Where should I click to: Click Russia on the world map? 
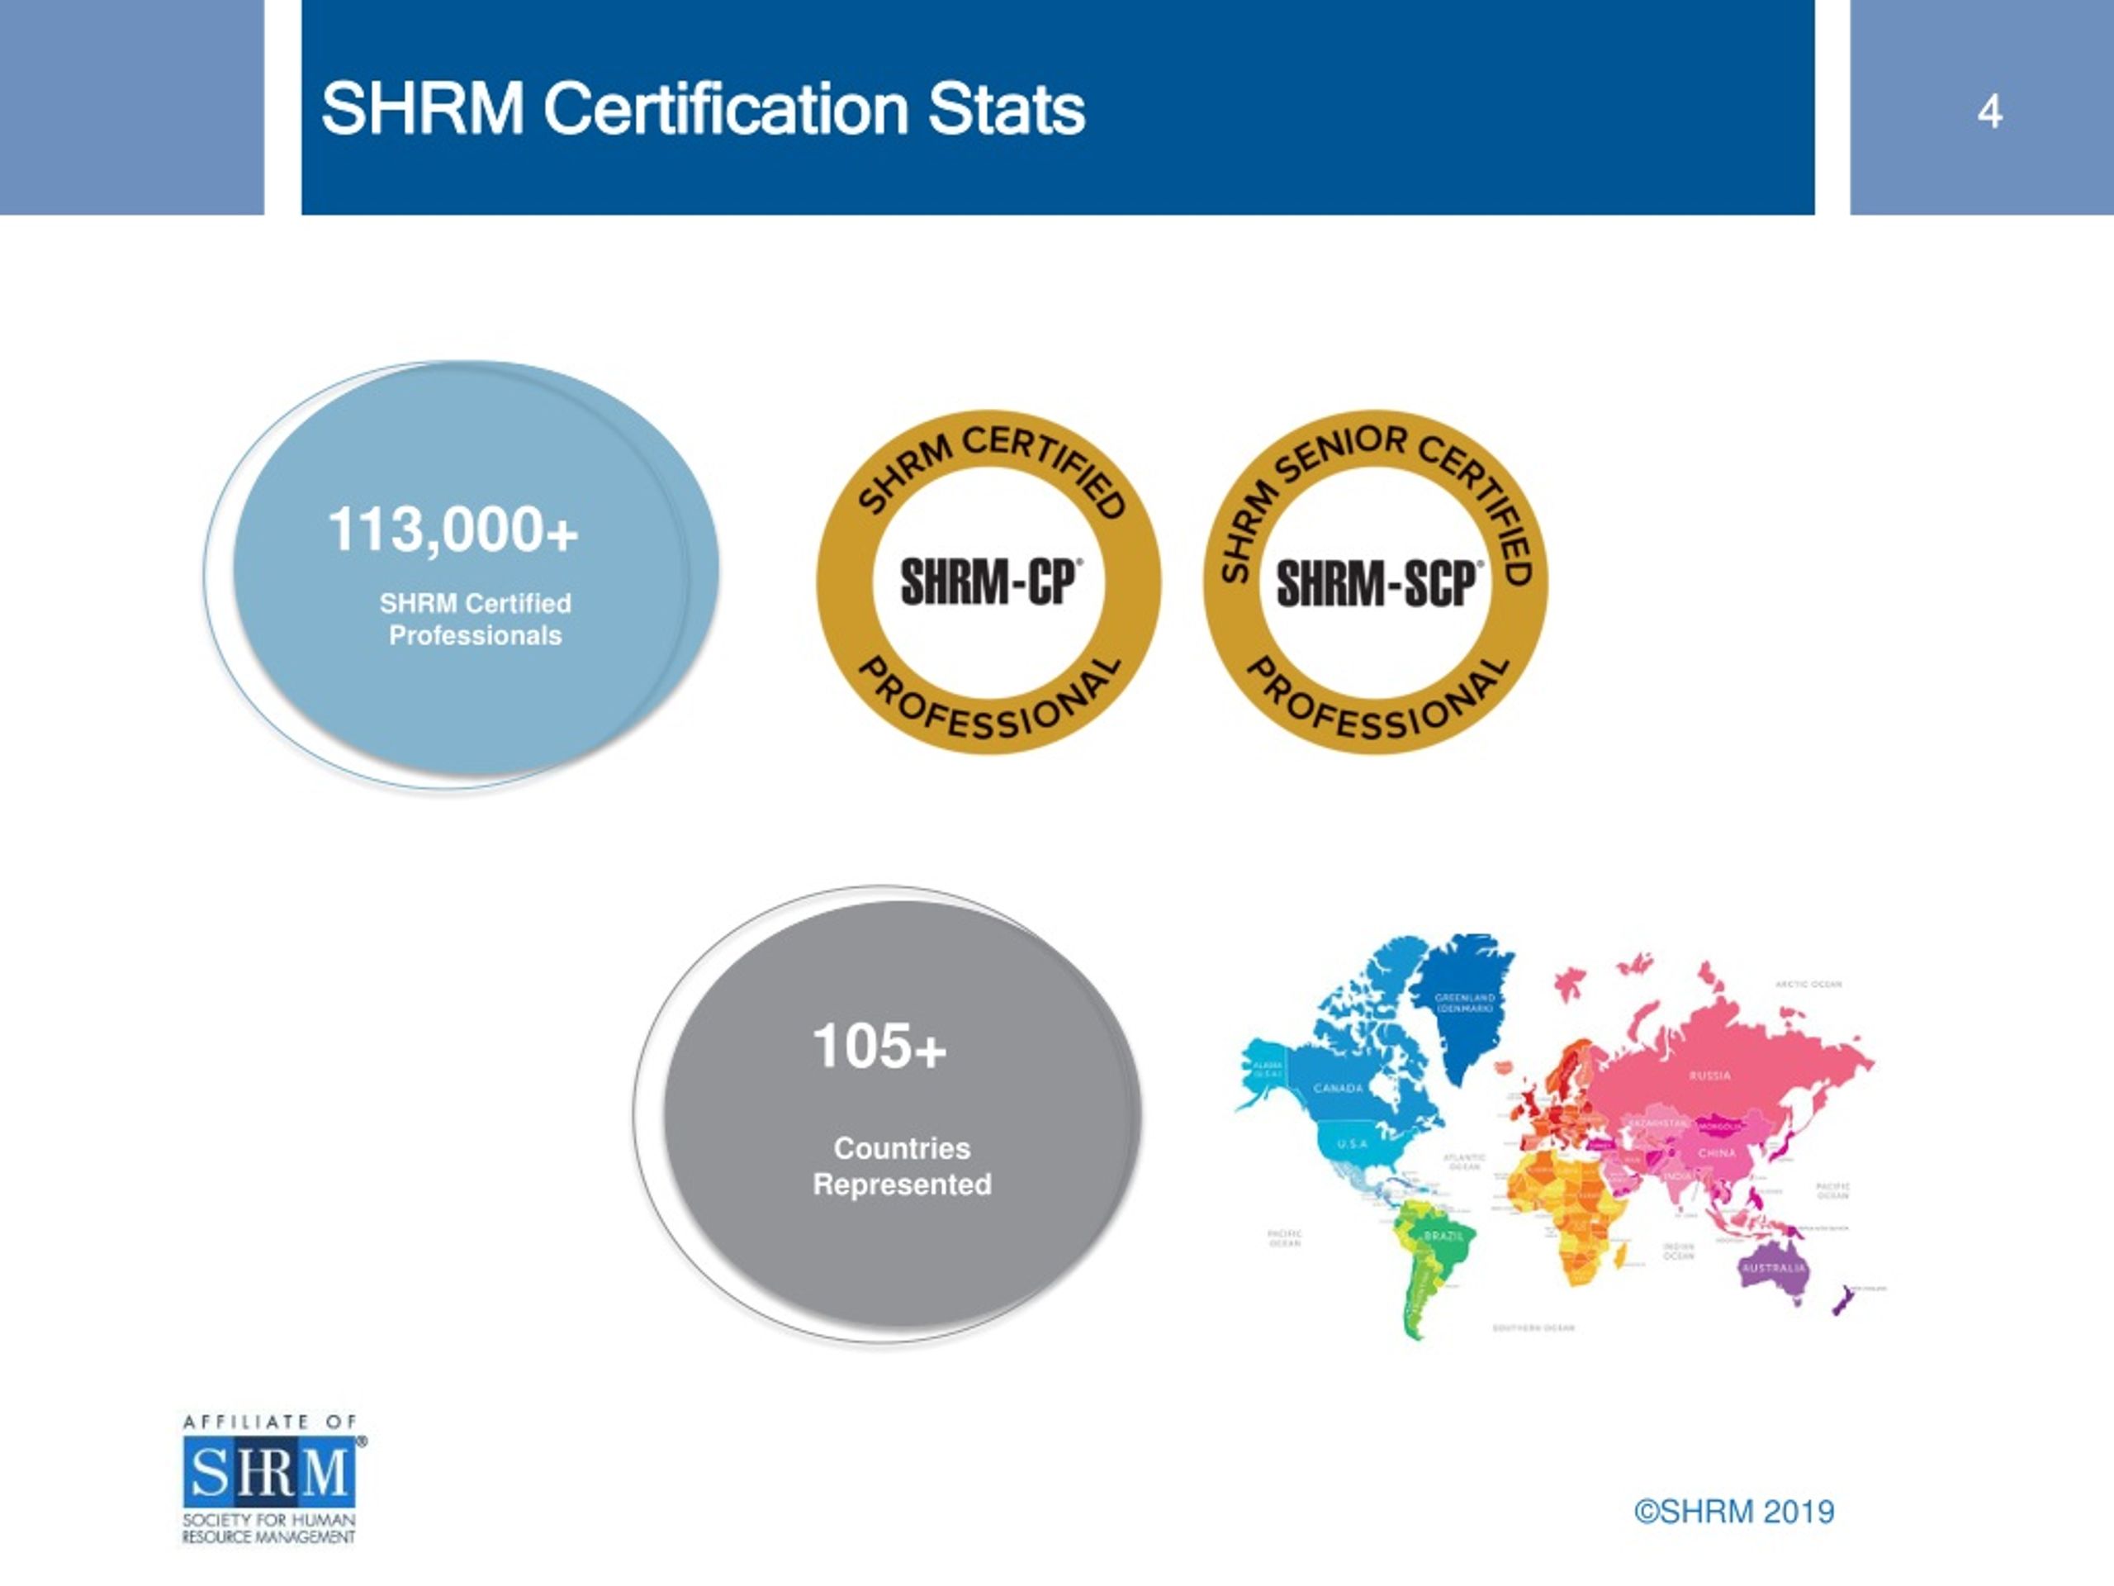(x=1709, y=1075)
